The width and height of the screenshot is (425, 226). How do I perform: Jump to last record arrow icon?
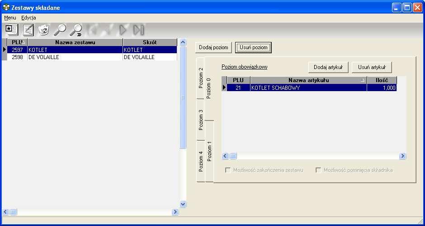point(139,30)
